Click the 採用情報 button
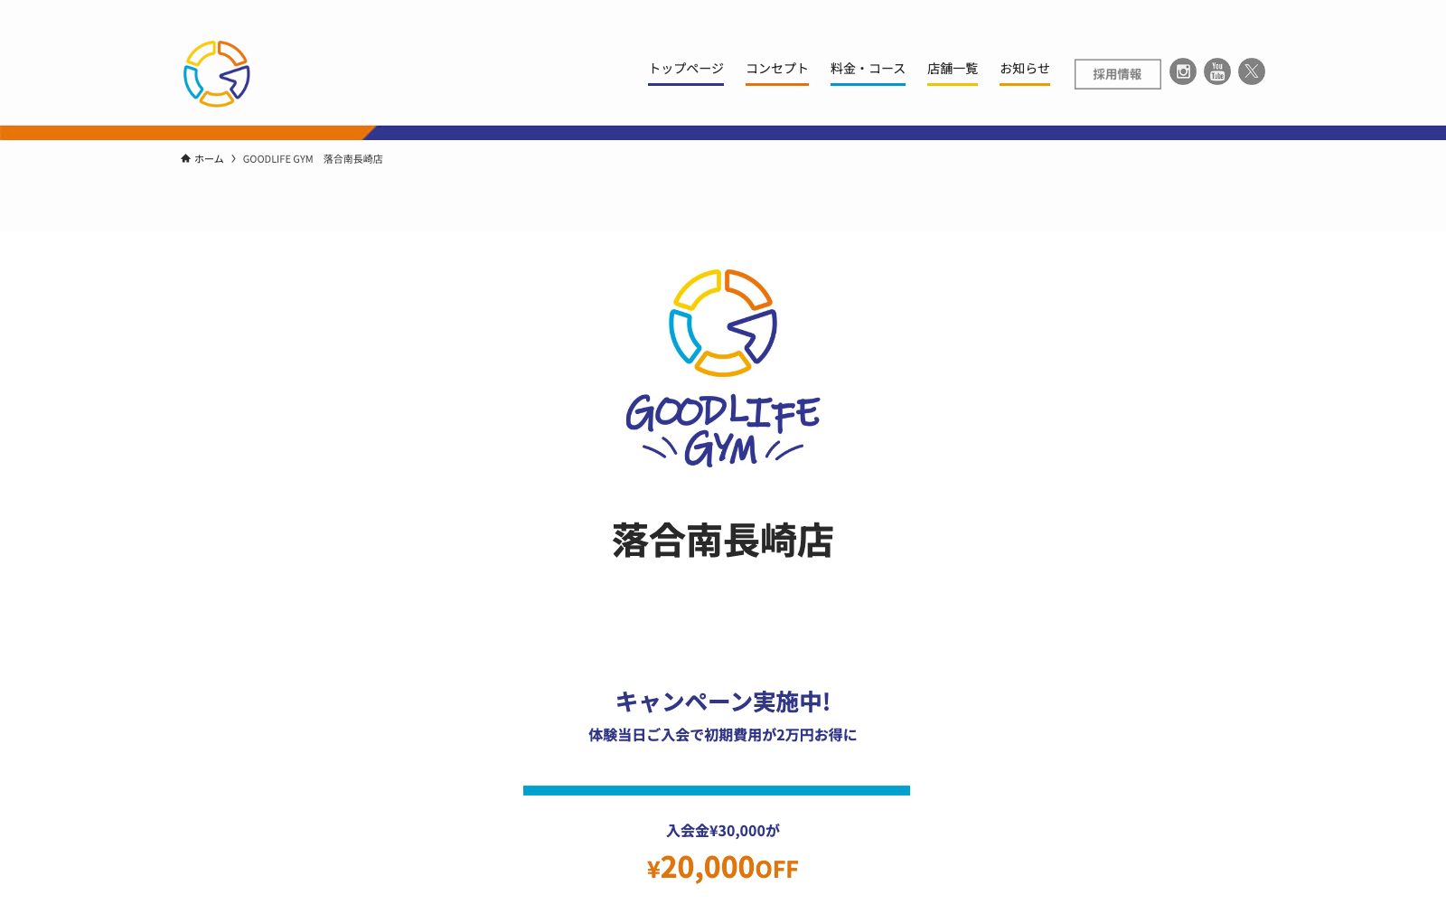1446x904 pixels. pyautogui.click(x=1117, y=74)
